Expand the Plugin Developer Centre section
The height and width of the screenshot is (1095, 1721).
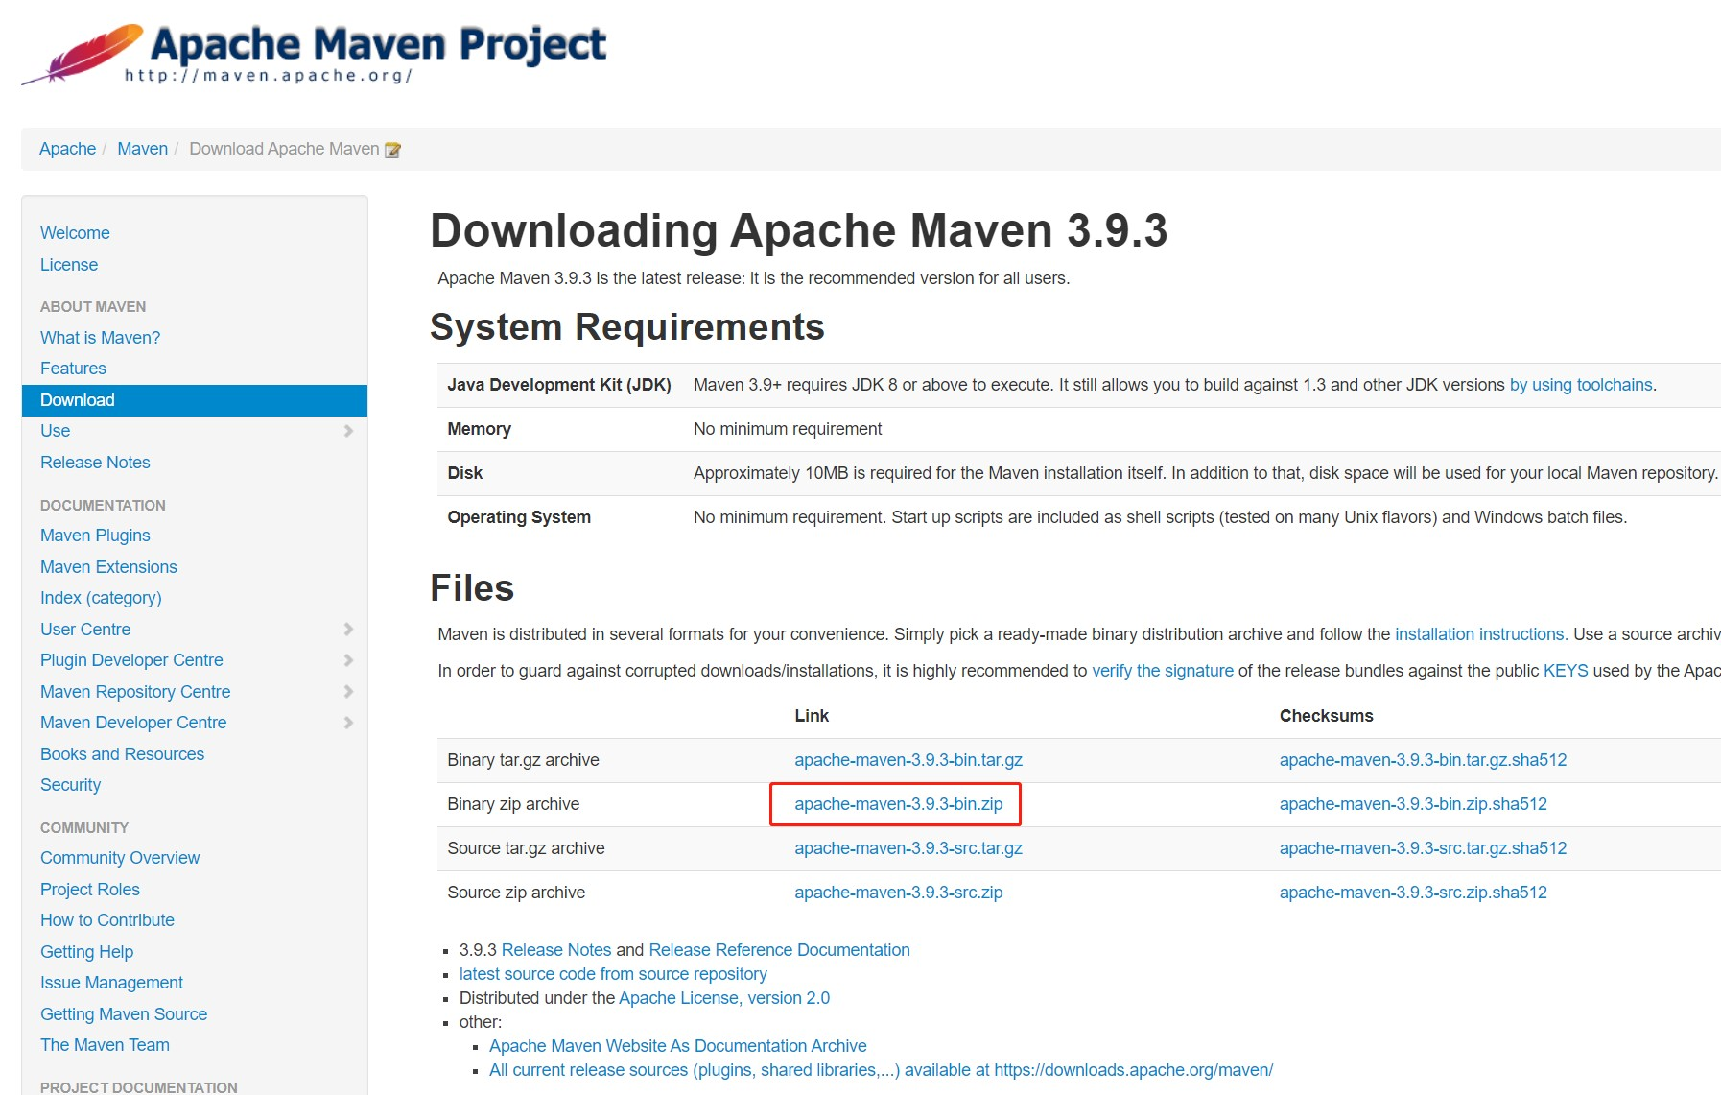(x=349, y=659)
